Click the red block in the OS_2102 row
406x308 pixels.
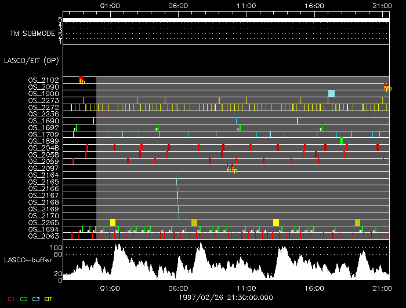[81, 79]
